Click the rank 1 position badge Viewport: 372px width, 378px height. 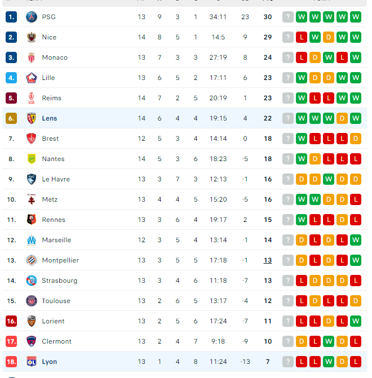[x=11, y=17]
